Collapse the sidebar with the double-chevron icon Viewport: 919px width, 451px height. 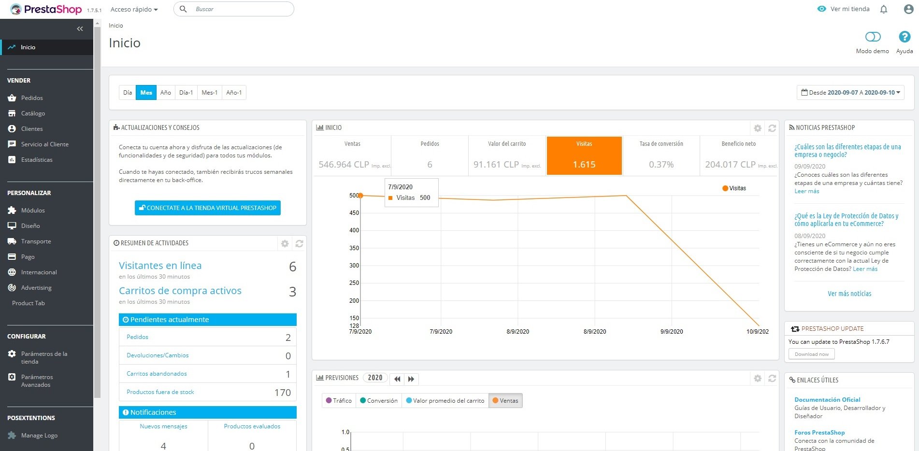[80, 29]
